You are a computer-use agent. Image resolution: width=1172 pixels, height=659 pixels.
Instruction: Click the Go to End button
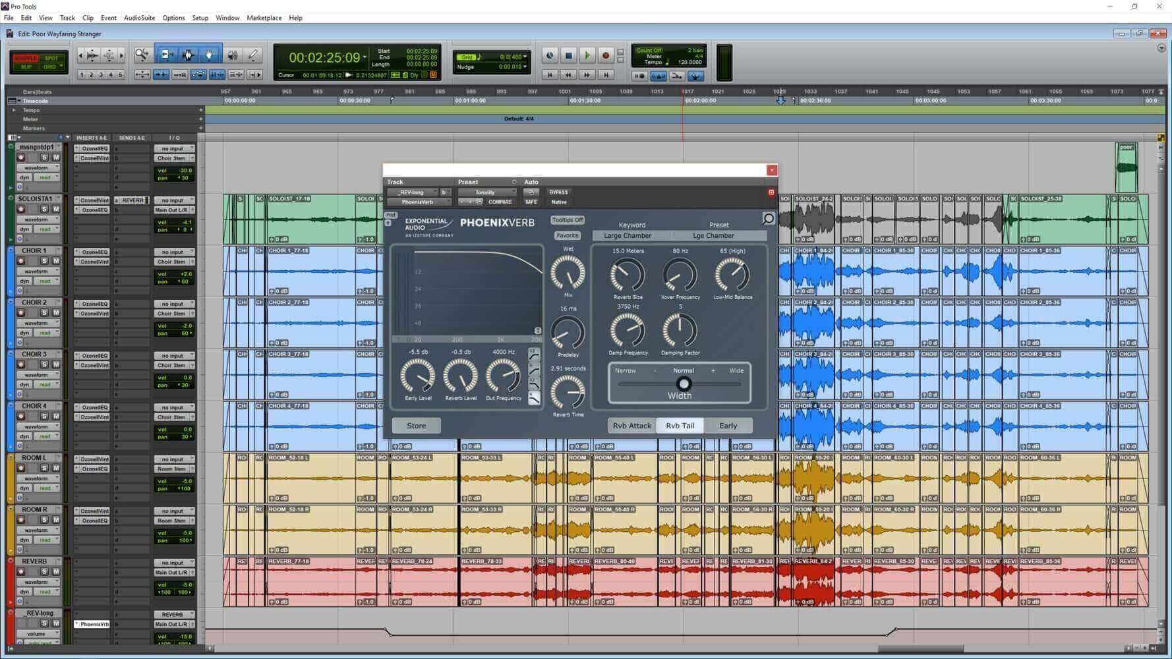pyautogui.click(x=606, y=75)
